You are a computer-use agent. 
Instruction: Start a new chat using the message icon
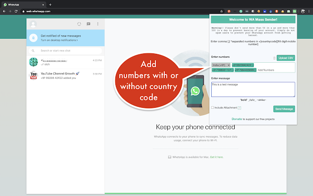pos(89,24)
